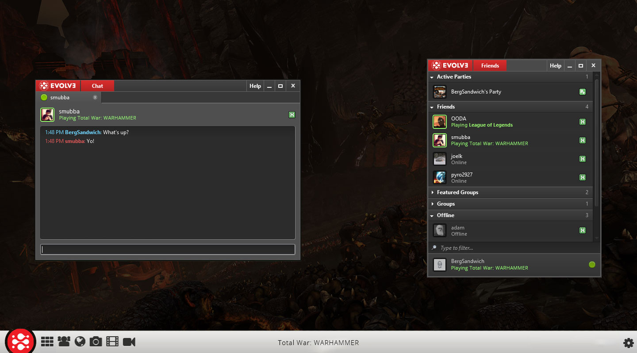Viewport: 637px width, 353px height.
Task: Click pyro2927's avatar in Friends list
Action: [x=440, y=177]
